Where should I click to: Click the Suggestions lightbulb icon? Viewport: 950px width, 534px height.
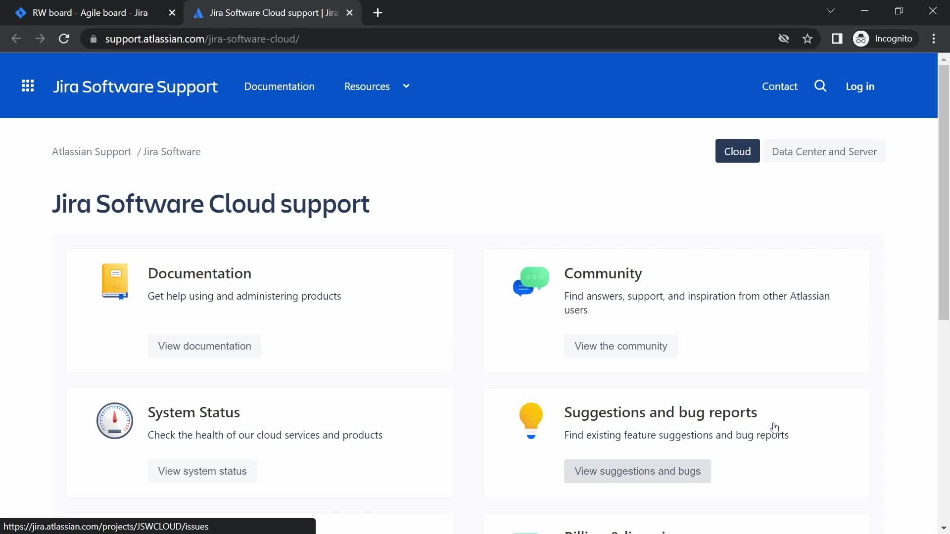click(531, 421)
